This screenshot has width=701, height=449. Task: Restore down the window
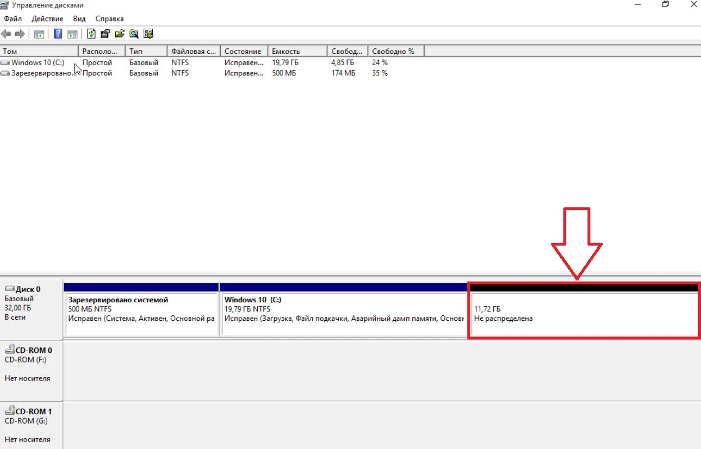click(x=665, y=4)
